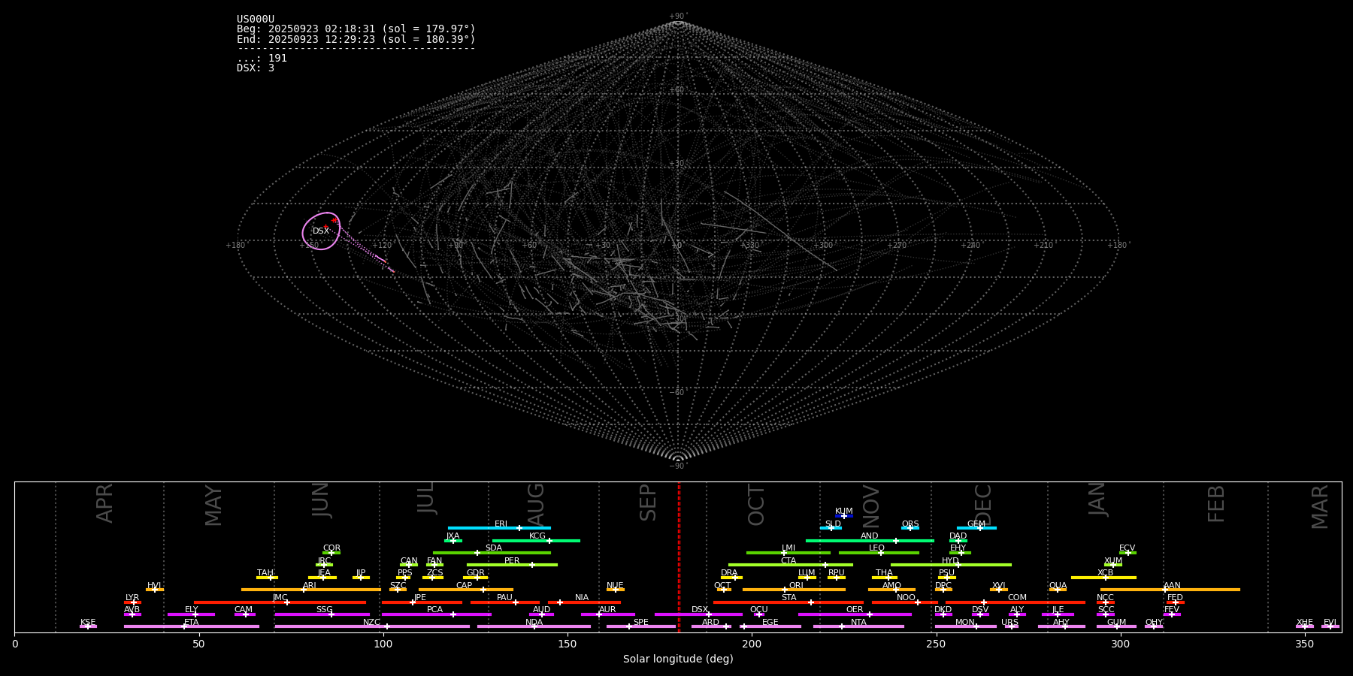Click the HYD shower label
Image resolution: width=1353 pixels, height=676 pixels.
click(950, 561)
